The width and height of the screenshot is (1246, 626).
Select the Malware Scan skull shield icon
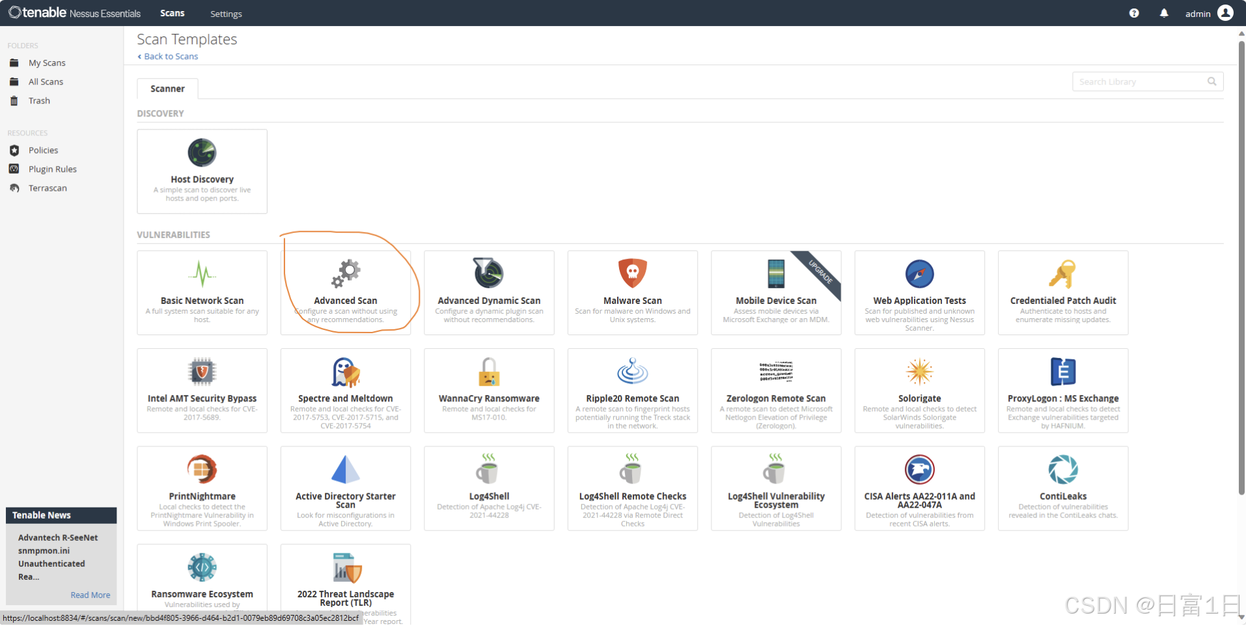click(632, 273)
